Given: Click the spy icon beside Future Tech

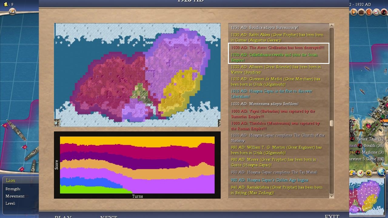Looking at the screenshot, I should [x=352, y=139].
